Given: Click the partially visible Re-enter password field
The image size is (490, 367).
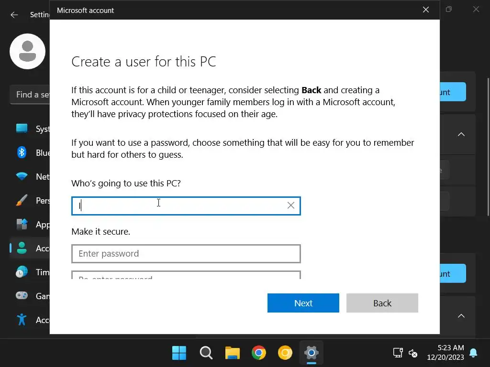Looking at the screenshot, I should tap(186, 275).
